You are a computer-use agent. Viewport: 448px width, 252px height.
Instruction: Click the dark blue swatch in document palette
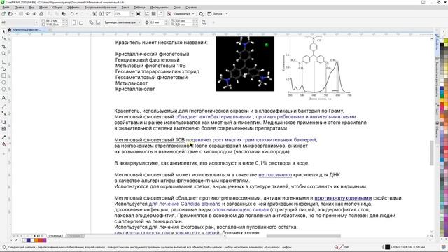pyautogui.click(x=28, y=241)
